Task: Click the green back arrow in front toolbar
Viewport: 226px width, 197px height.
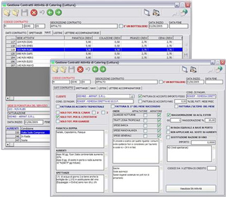Action: point(95,69)
